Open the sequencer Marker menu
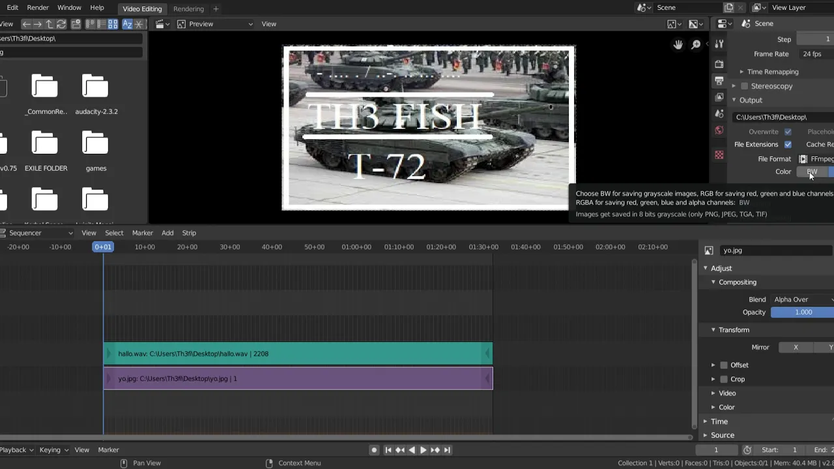 pos(143,233)
